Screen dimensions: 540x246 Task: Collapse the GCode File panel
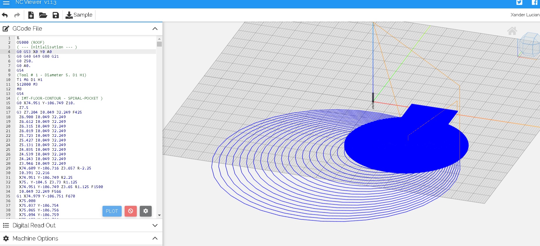[x=155, y=29]
